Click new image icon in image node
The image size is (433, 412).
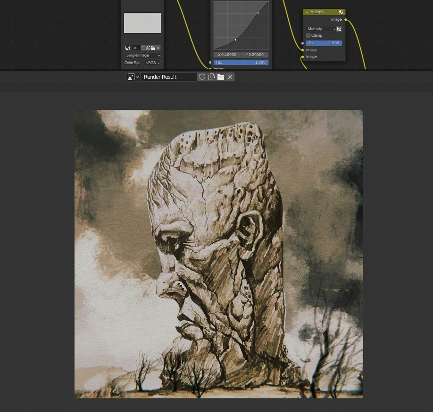click(148, 48)
